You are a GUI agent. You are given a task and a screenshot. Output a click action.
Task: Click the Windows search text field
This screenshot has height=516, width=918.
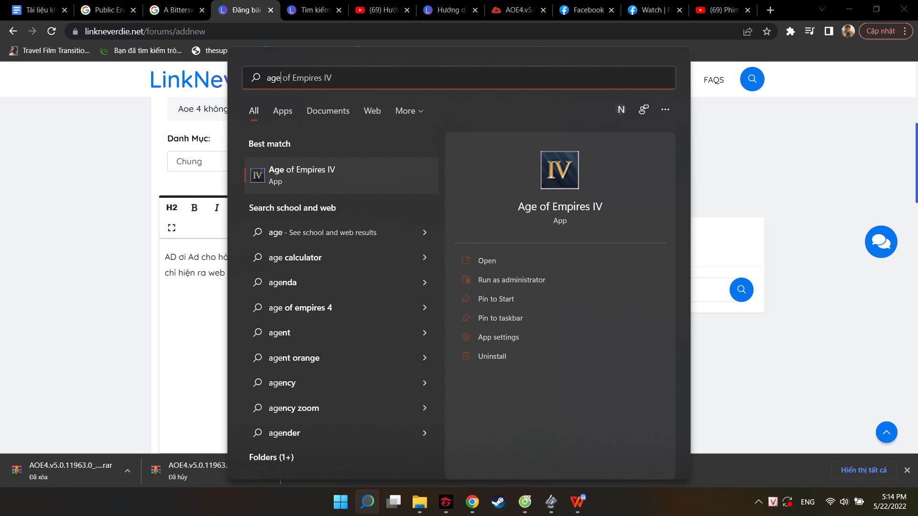tap(459, 77)
